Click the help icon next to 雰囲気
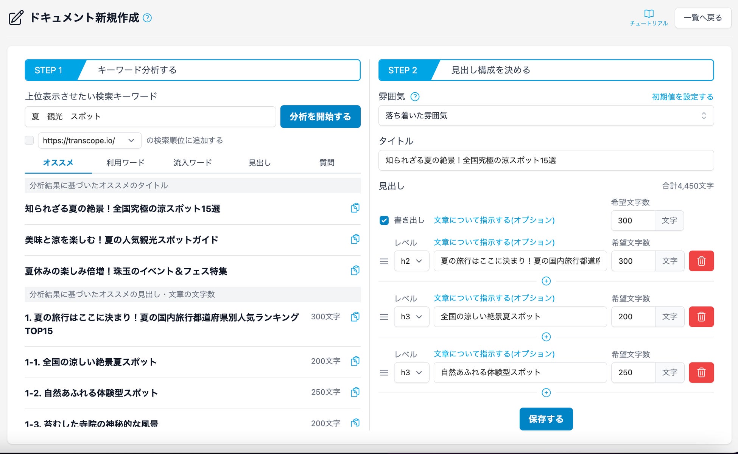Image resolution: width=738 pixels, height=454 pixels. (415, 97)
